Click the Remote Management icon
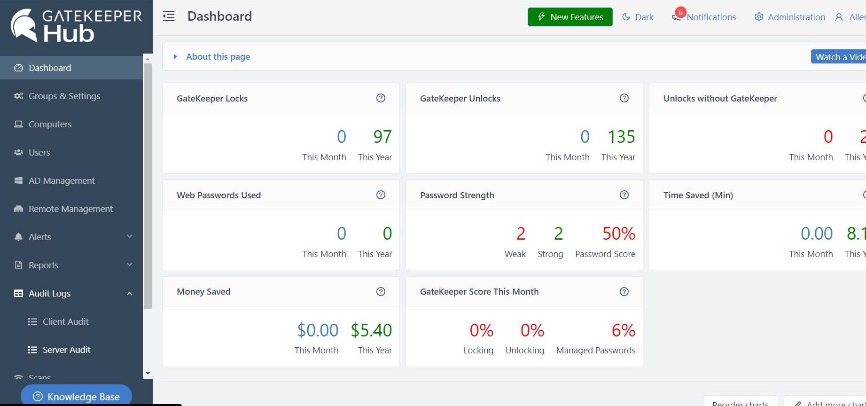 [x=18, y=209]
